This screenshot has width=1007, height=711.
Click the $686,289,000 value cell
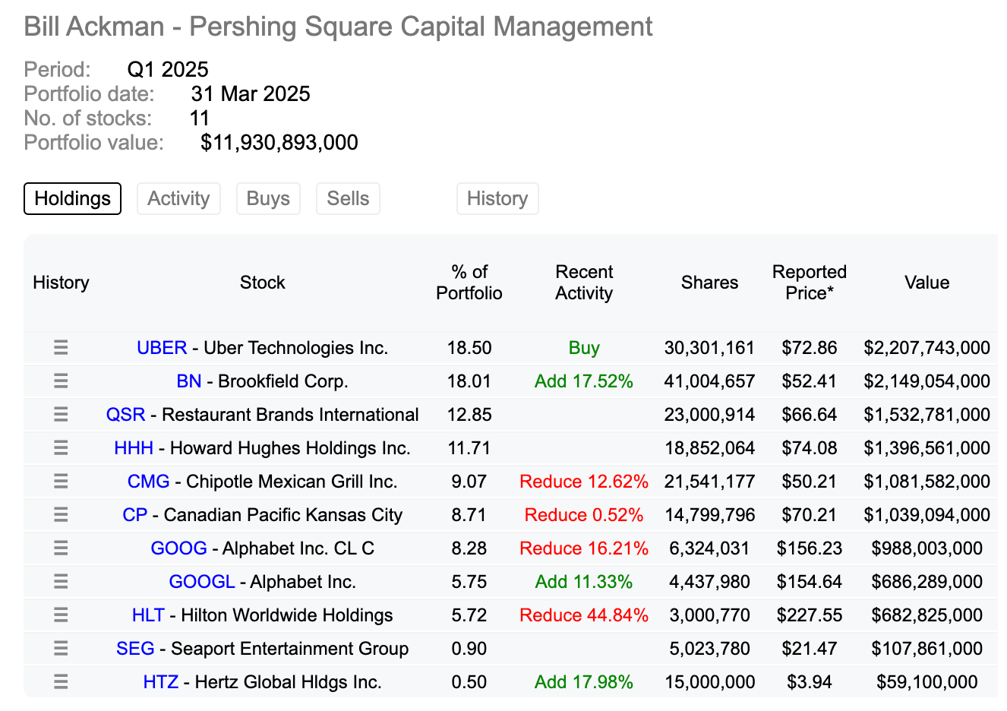click(927, 582)
